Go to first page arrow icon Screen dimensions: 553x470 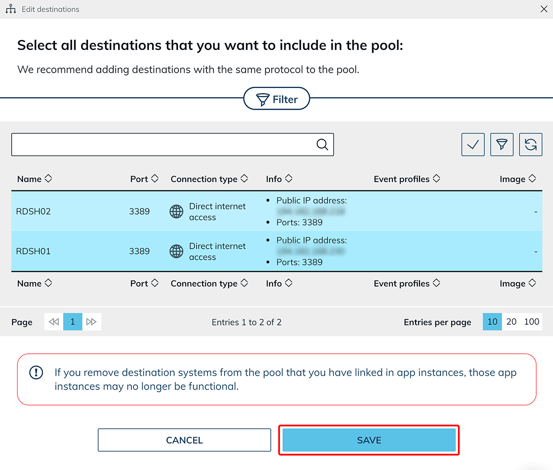tap(54, 322)
